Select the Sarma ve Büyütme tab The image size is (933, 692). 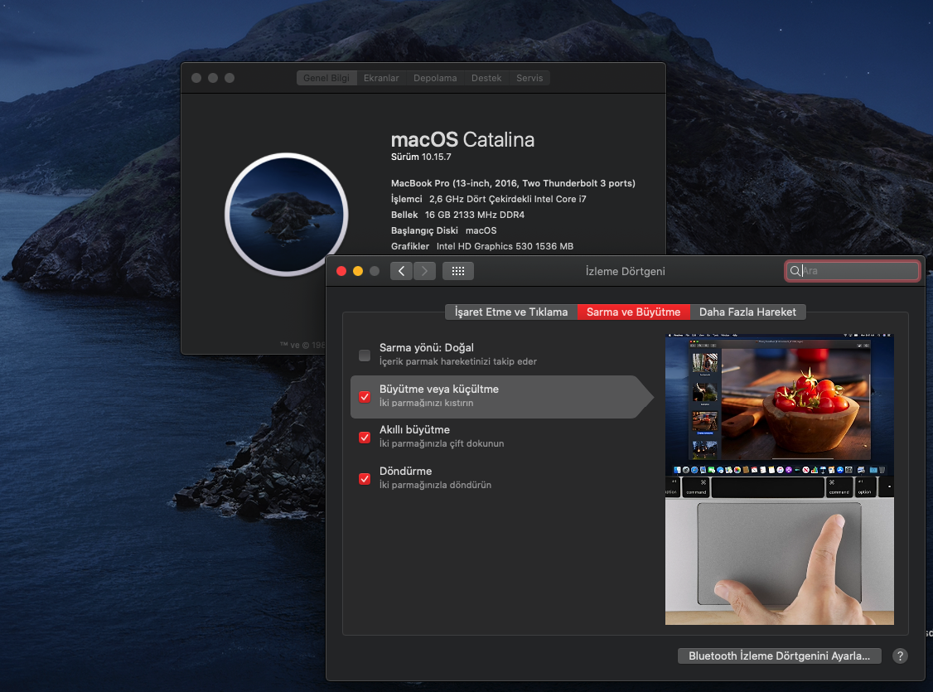point(634,312)
